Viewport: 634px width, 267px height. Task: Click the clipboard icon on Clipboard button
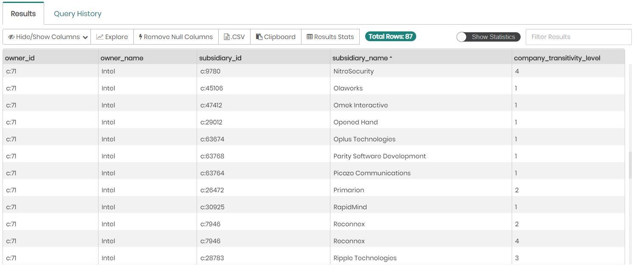pyautogui.click(x=259, y=37)
